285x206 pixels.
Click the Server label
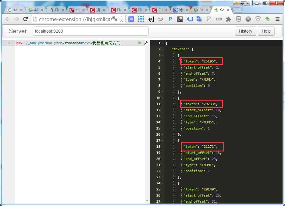coord(18,31)
